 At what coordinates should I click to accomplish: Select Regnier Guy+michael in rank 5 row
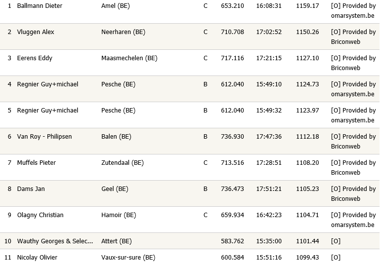point(47,111)
